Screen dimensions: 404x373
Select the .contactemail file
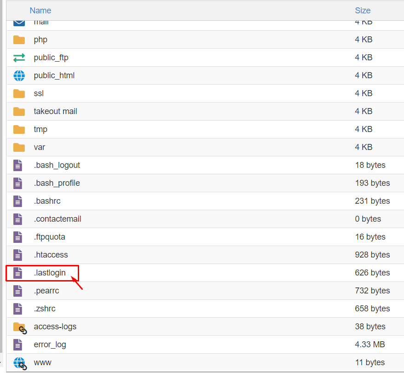point(58,219)
